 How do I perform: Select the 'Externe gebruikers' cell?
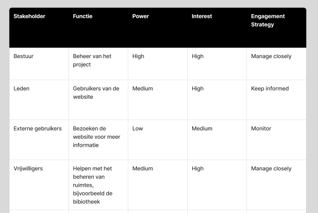[x=38, y=129]
